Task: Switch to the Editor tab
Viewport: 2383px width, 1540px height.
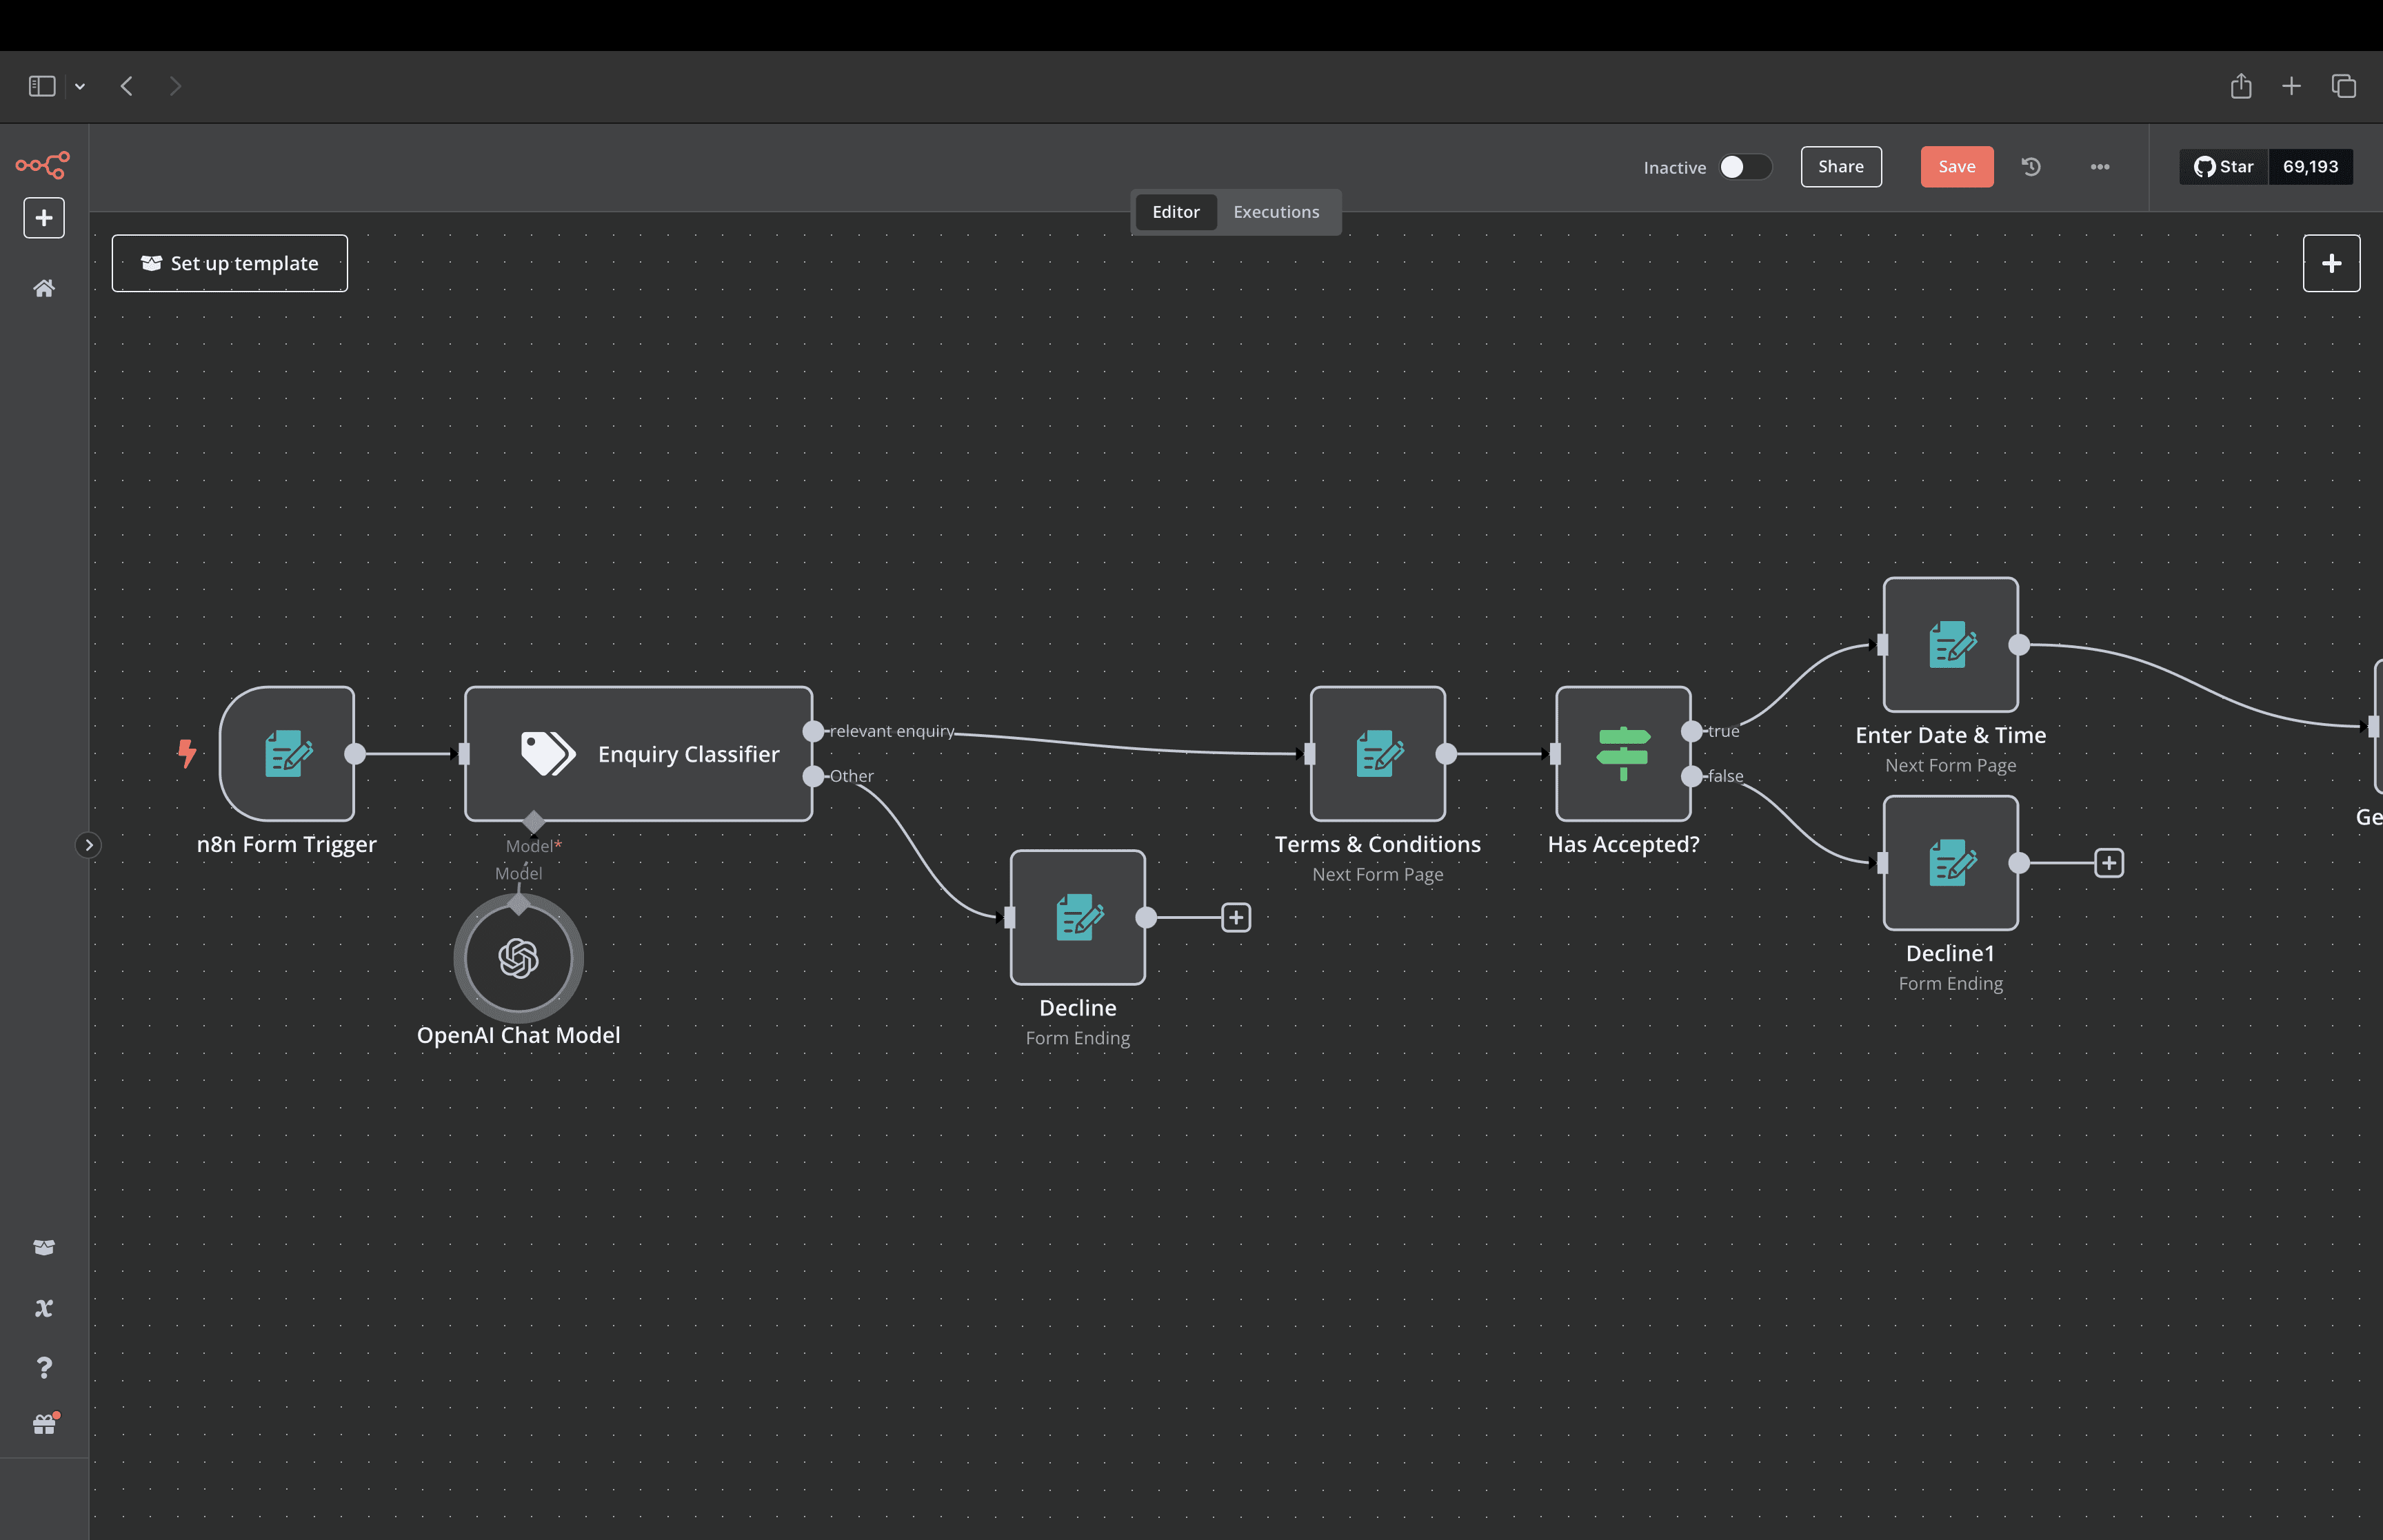Action: tap(1176, 212)
